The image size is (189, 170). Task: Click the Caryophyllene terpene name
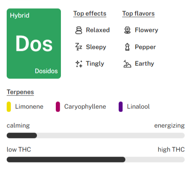[x=85, y=106]
